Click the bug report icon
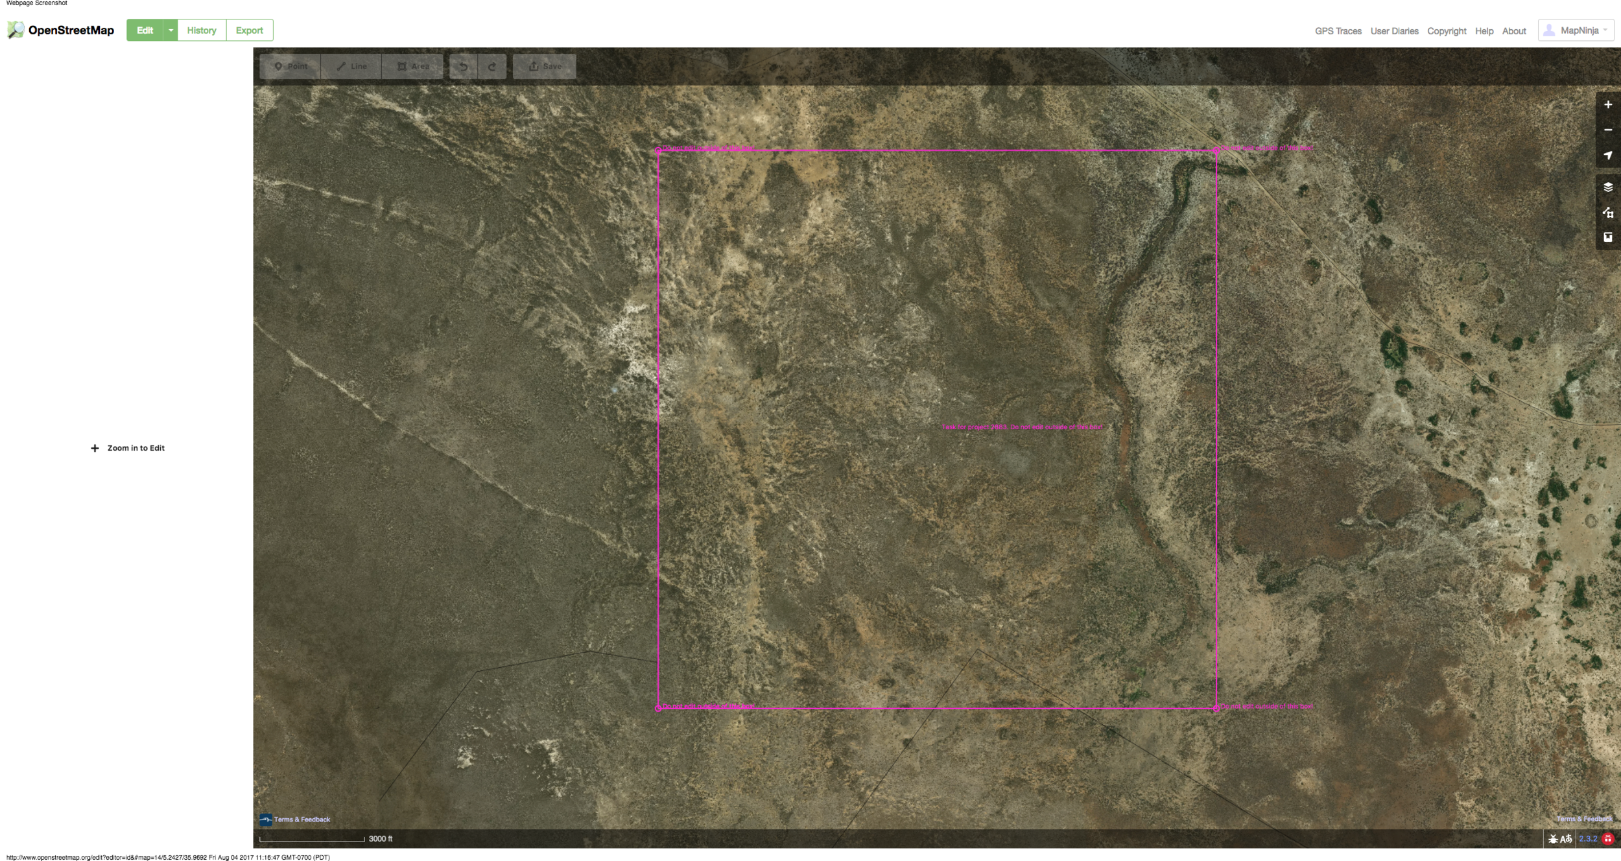1621x861 pixels. (x=1553, y=839)
